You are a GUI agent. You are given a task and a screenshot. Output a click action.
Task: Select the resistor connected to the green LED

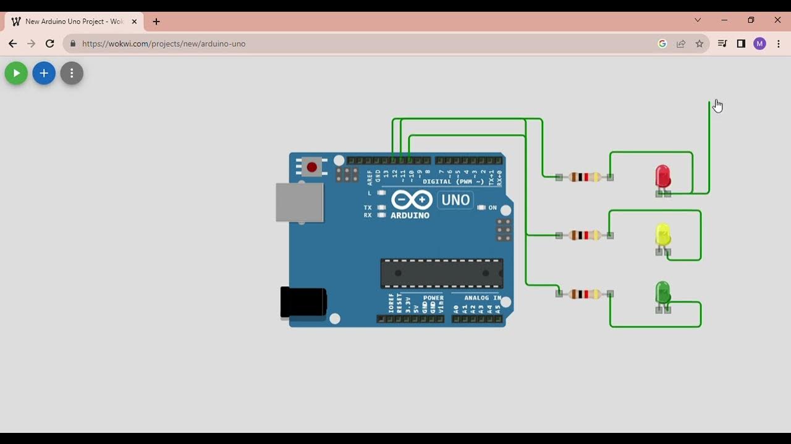coord(585,294)
